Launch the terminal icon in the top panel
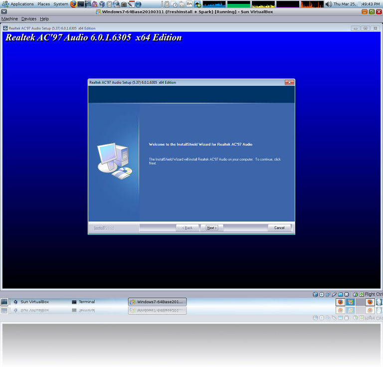This screenshot has width=383, height=367. point(81,4)
